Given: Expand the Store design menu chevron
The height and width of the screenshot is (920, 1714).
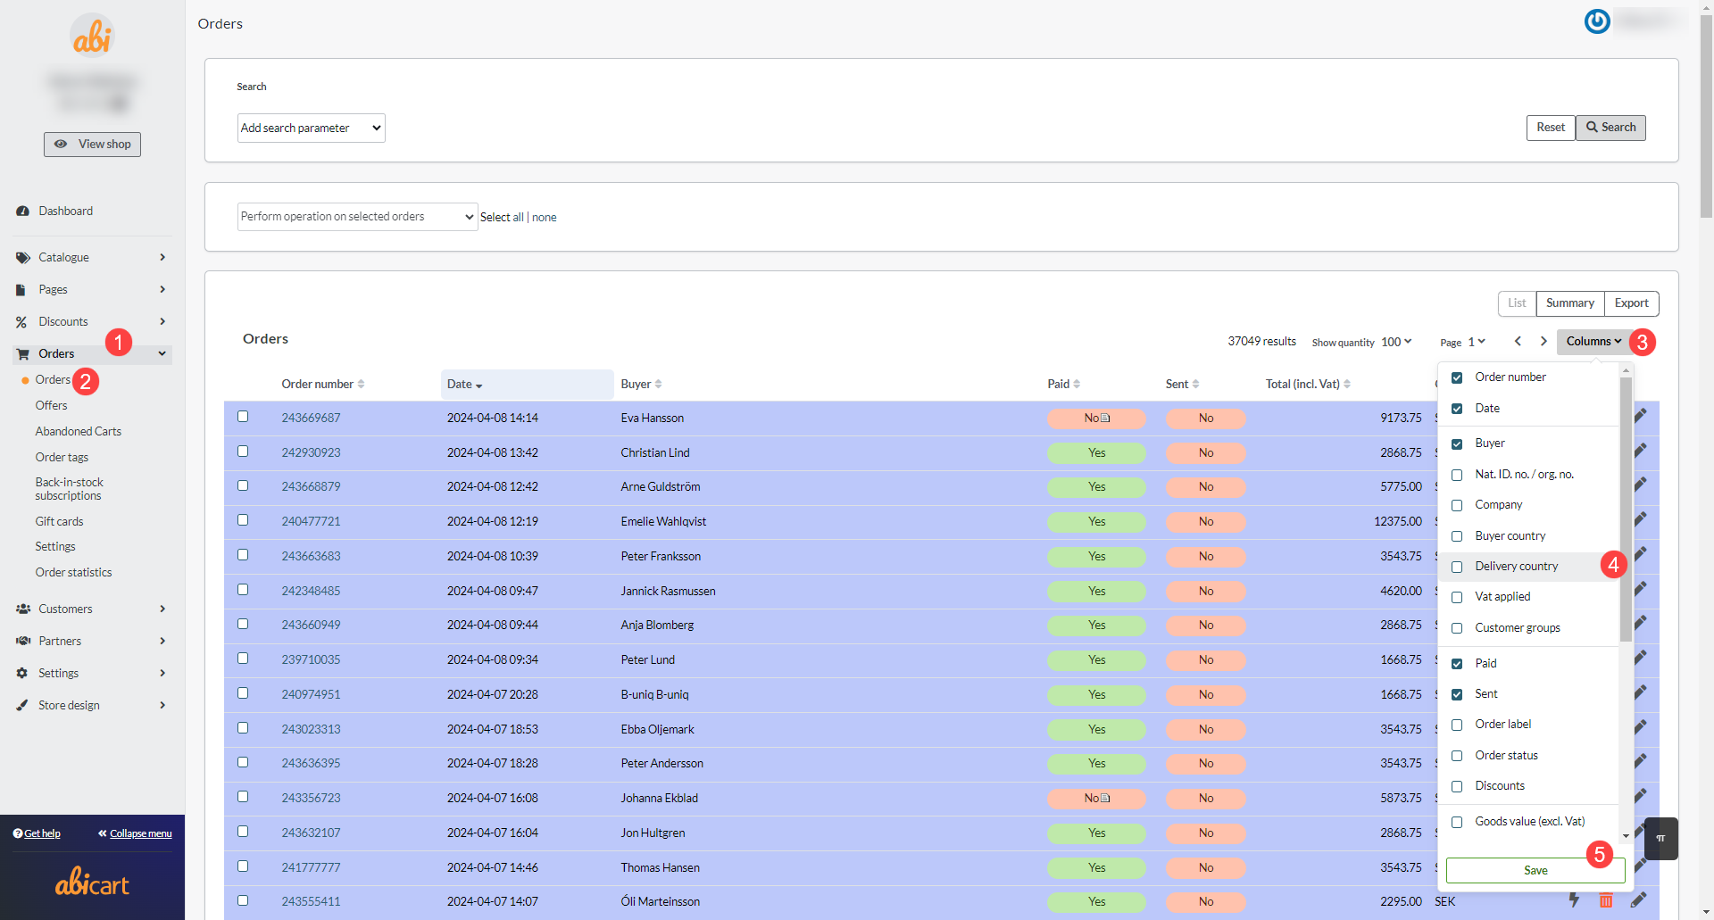Looking at the screenshot, I should point(162,706).
